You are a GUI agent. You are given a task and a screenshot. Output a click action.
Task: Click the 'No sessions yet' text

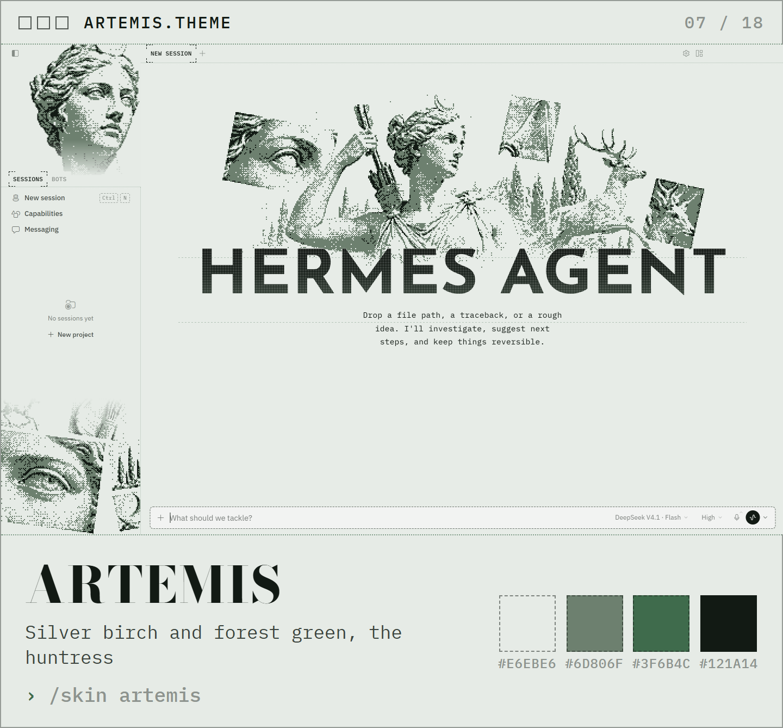point(71,318)
